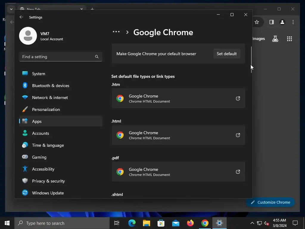Go back using the Settings back arrow
This screenshot has height=229, width=305.
tap(21, 17)
